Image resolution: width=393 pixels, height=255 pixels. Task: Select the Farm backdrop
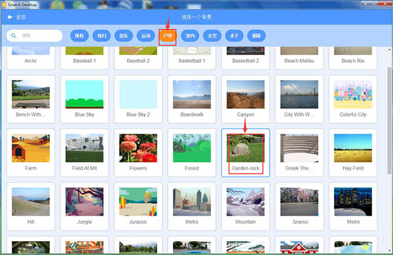click(x=30, y=153)
